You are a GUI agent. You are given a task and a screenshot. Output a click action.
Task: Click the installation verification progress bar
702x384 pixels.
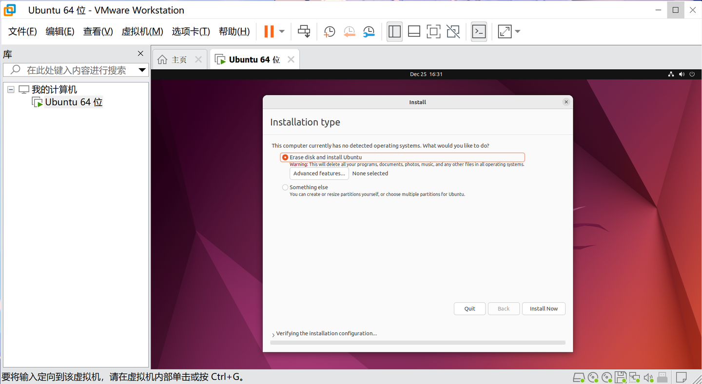[x=418, y=343]
